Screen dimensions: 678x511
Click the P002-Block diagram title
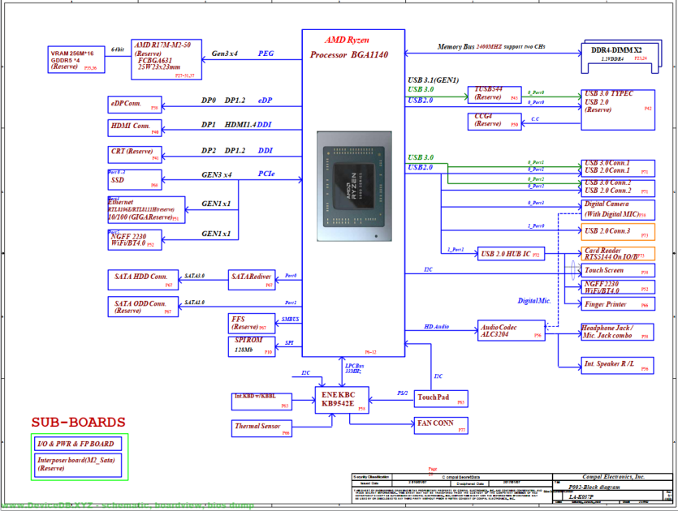pos(594,487)
